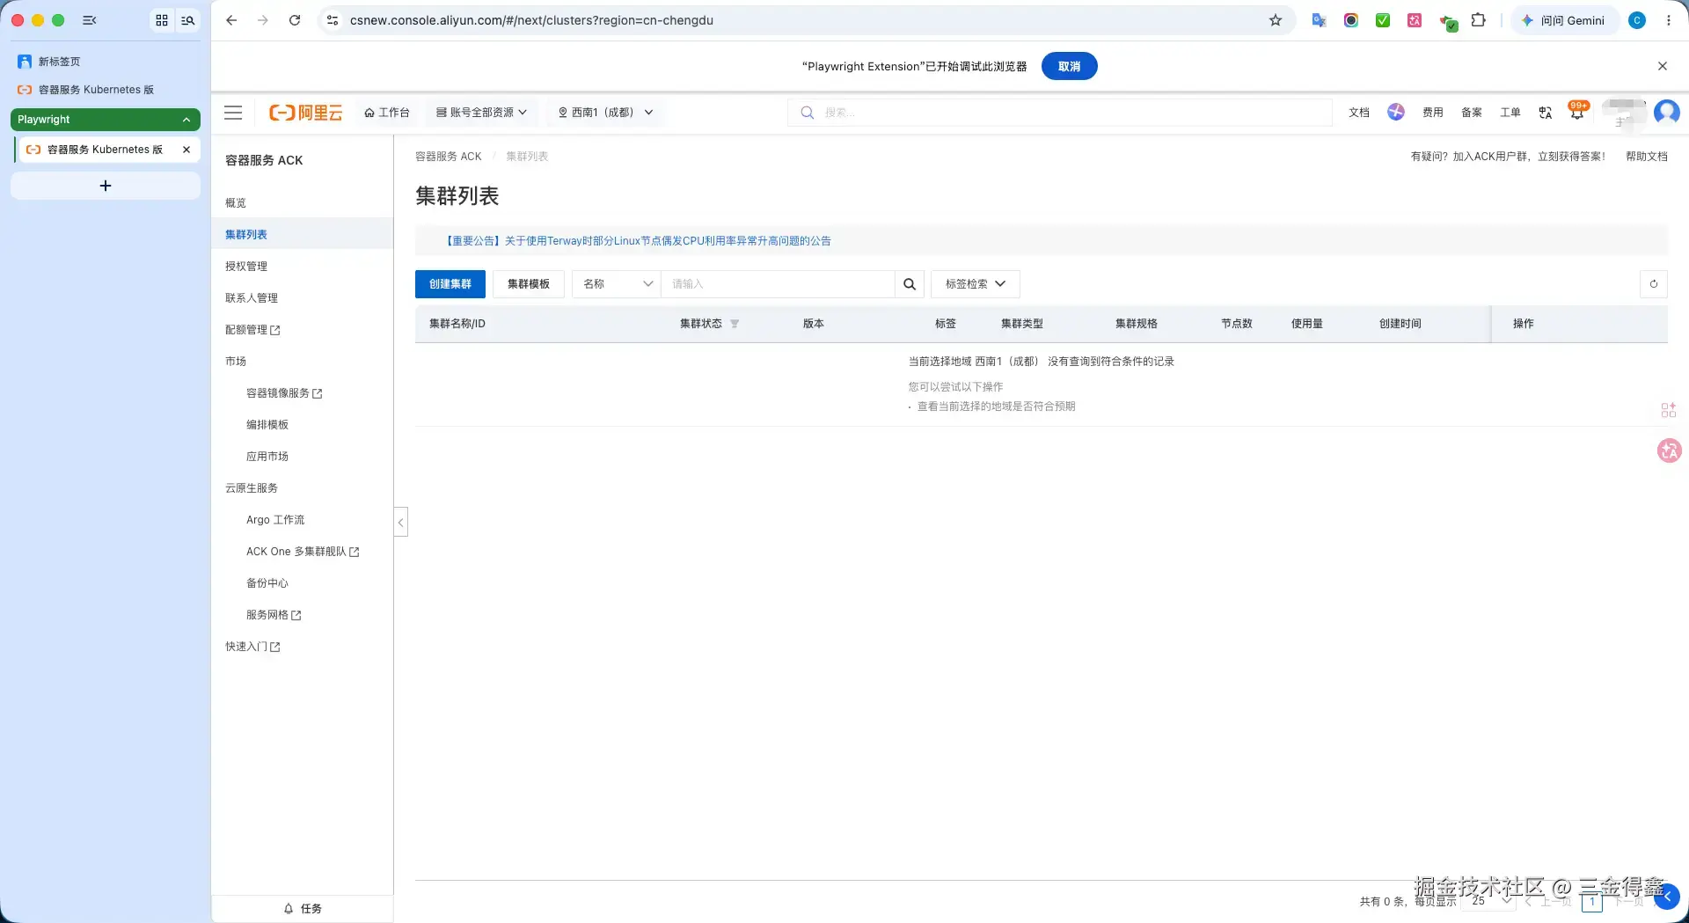This screenshot has height=923, width=1689.
Task: Go to Alibaba Cloud home logo
Action: tap(305, 113)
